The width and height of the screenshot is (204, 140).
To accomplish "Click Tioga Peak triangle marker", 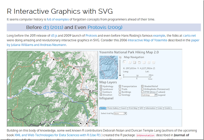I will pos(90,91).
